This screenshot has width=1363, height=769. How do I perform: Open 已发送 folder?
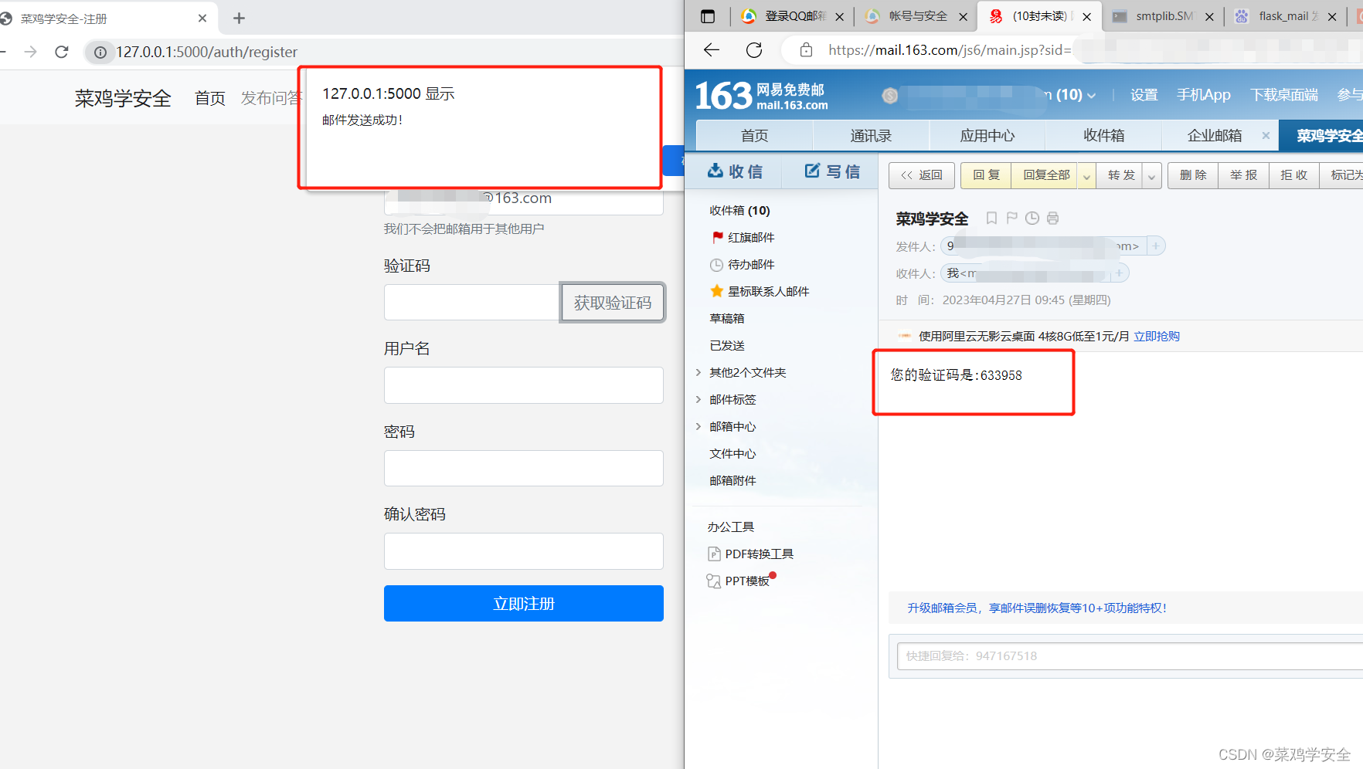[727, 345]
